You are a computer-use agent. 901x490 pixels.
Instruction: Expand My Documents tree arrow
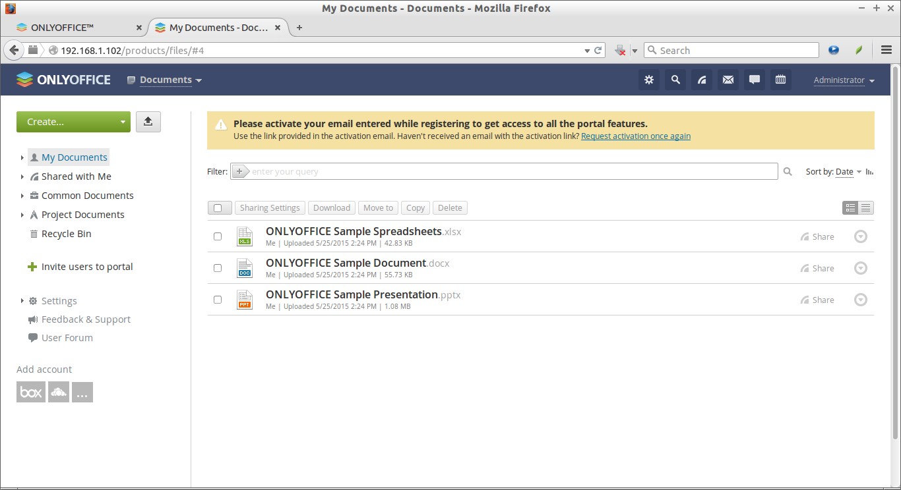(x=22, y=158)
